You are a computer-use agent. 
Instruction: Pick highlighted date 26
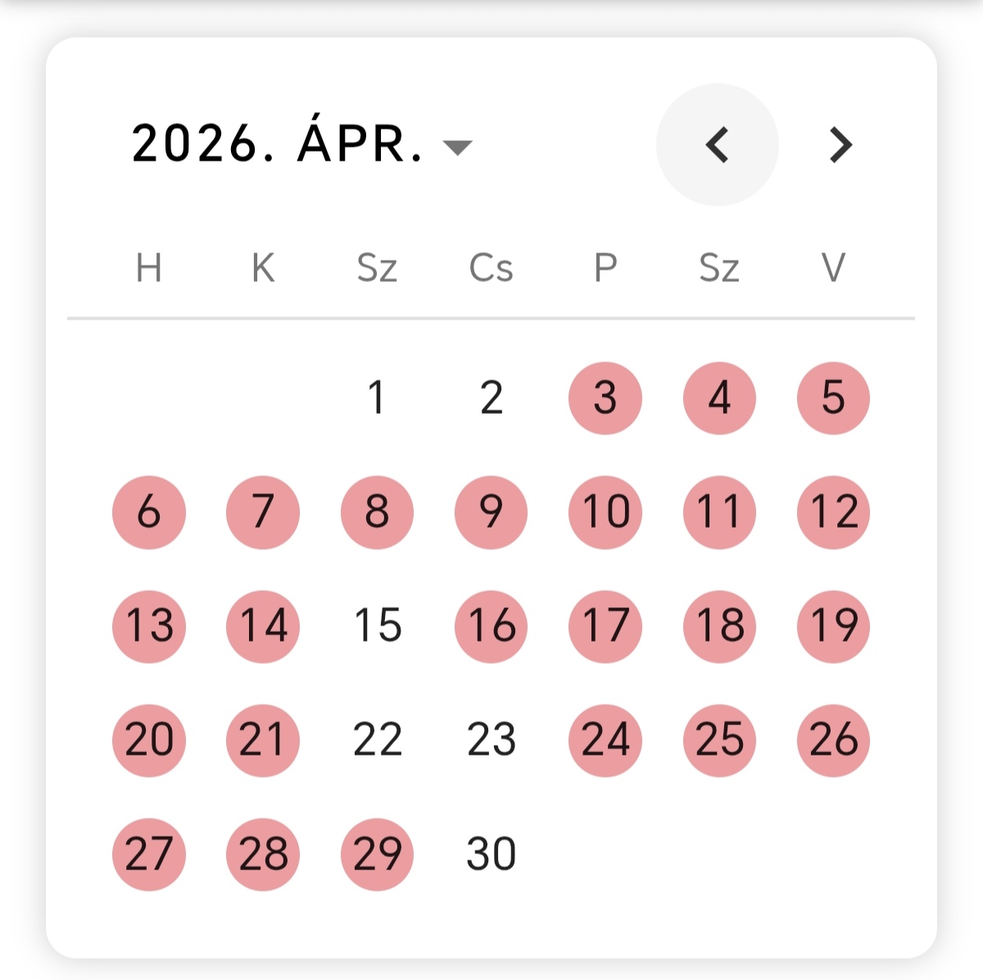(833, 740)
